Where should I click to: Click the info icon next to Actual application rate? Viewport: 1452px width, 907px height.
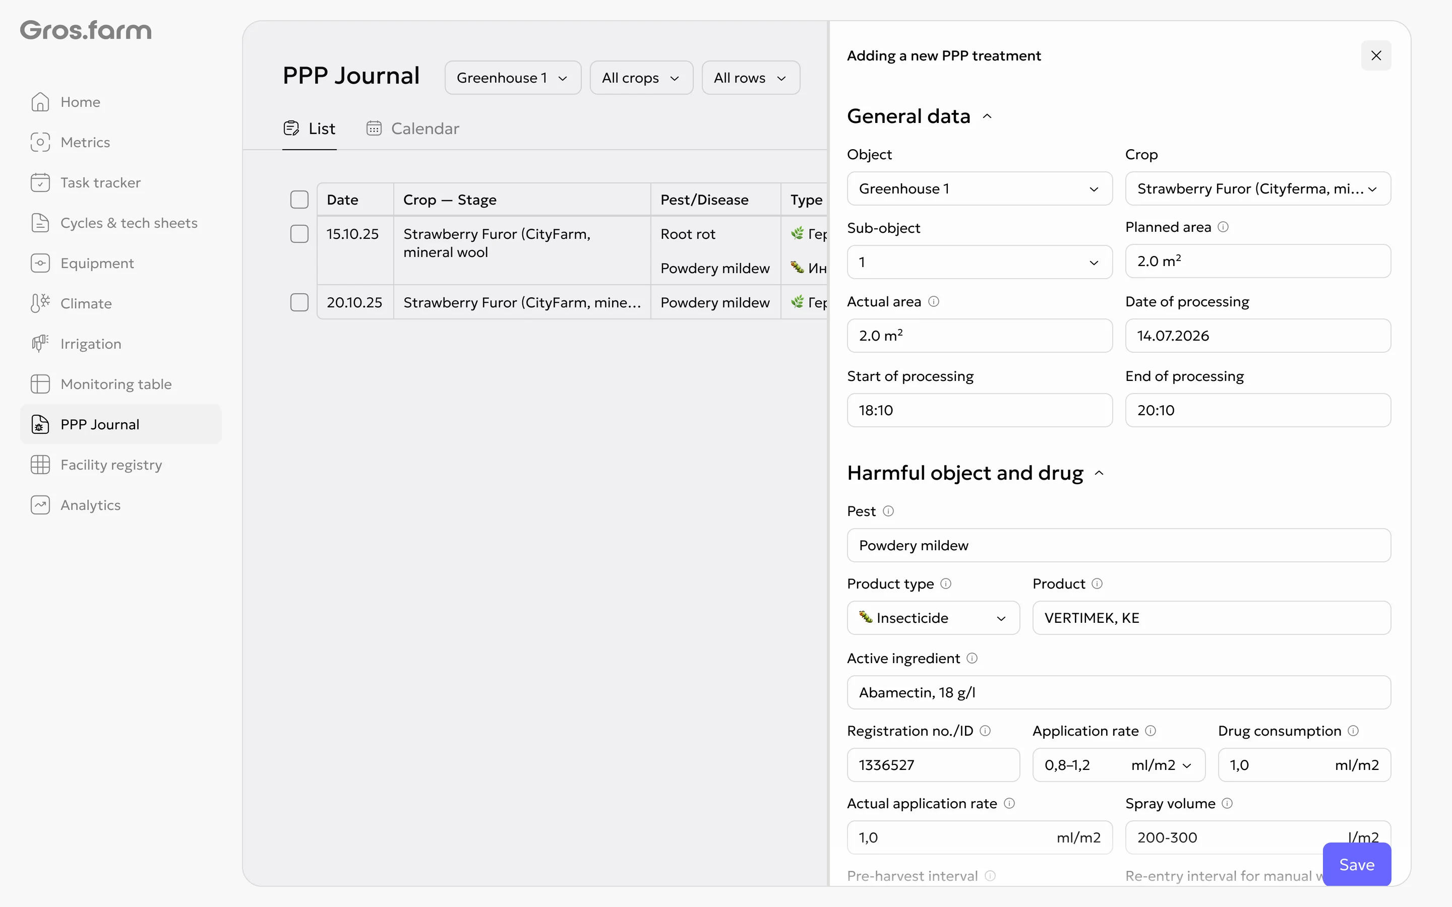1009,803
